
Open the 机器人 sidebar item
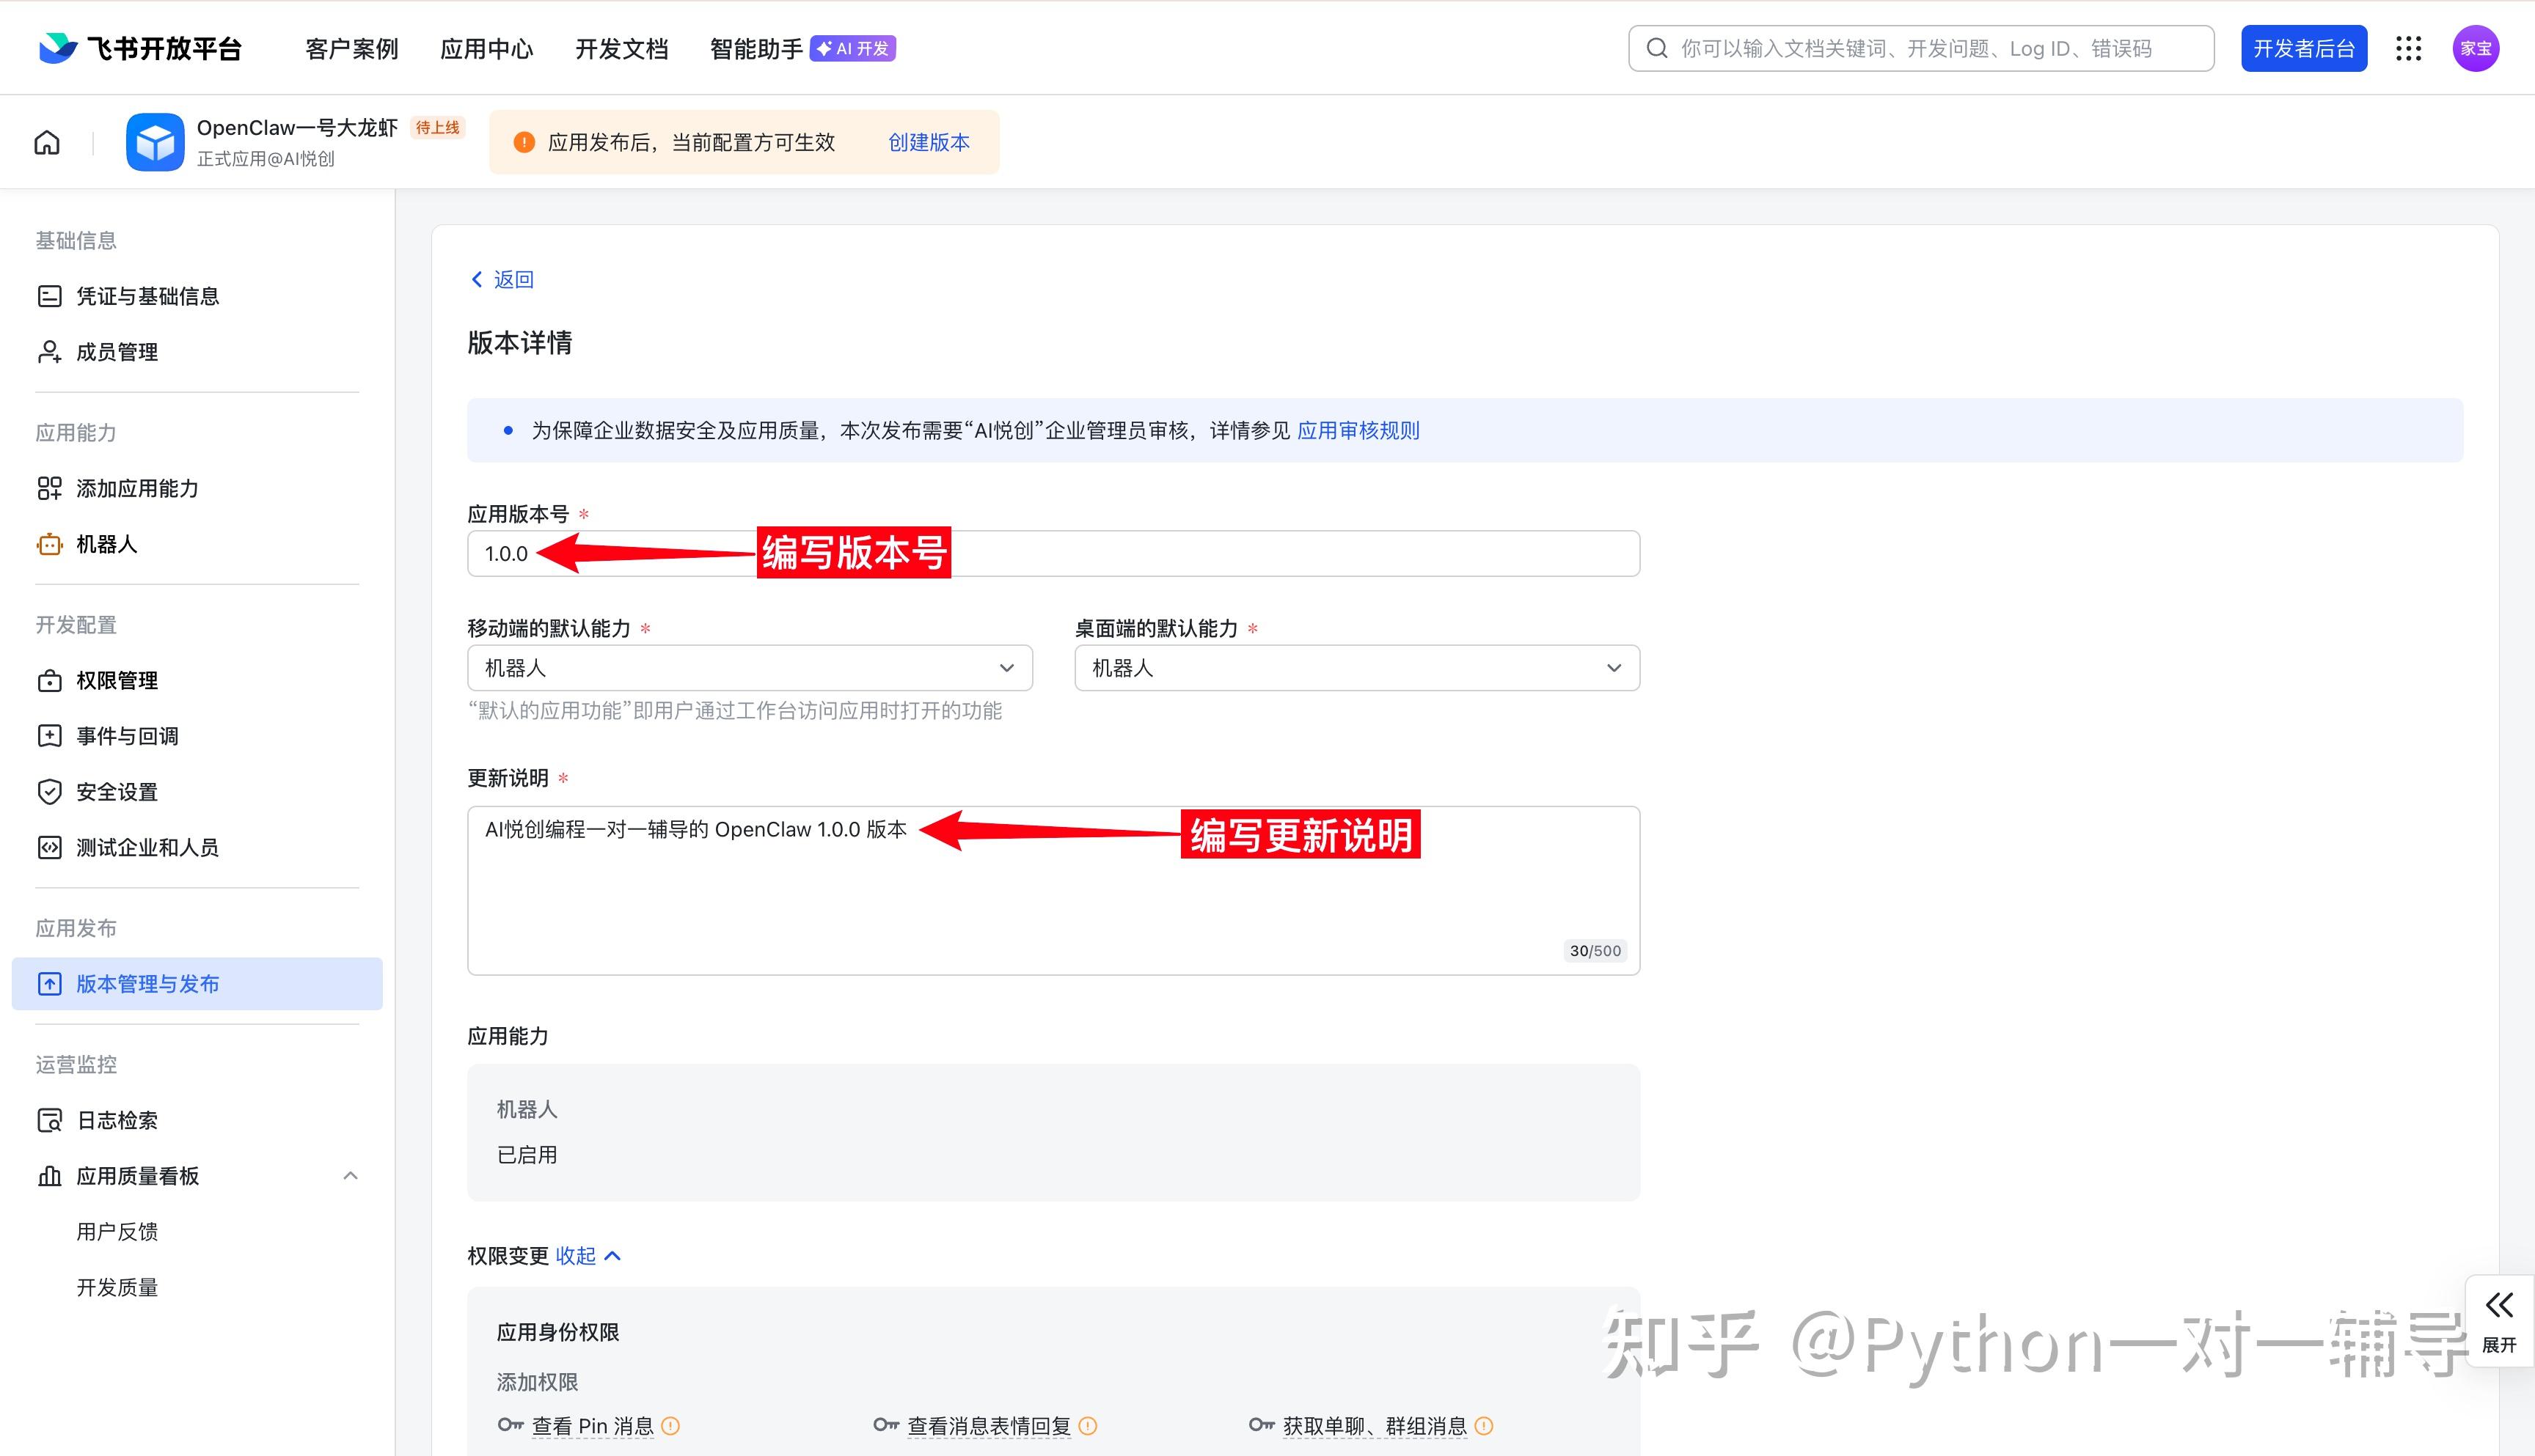pos(107,544)
